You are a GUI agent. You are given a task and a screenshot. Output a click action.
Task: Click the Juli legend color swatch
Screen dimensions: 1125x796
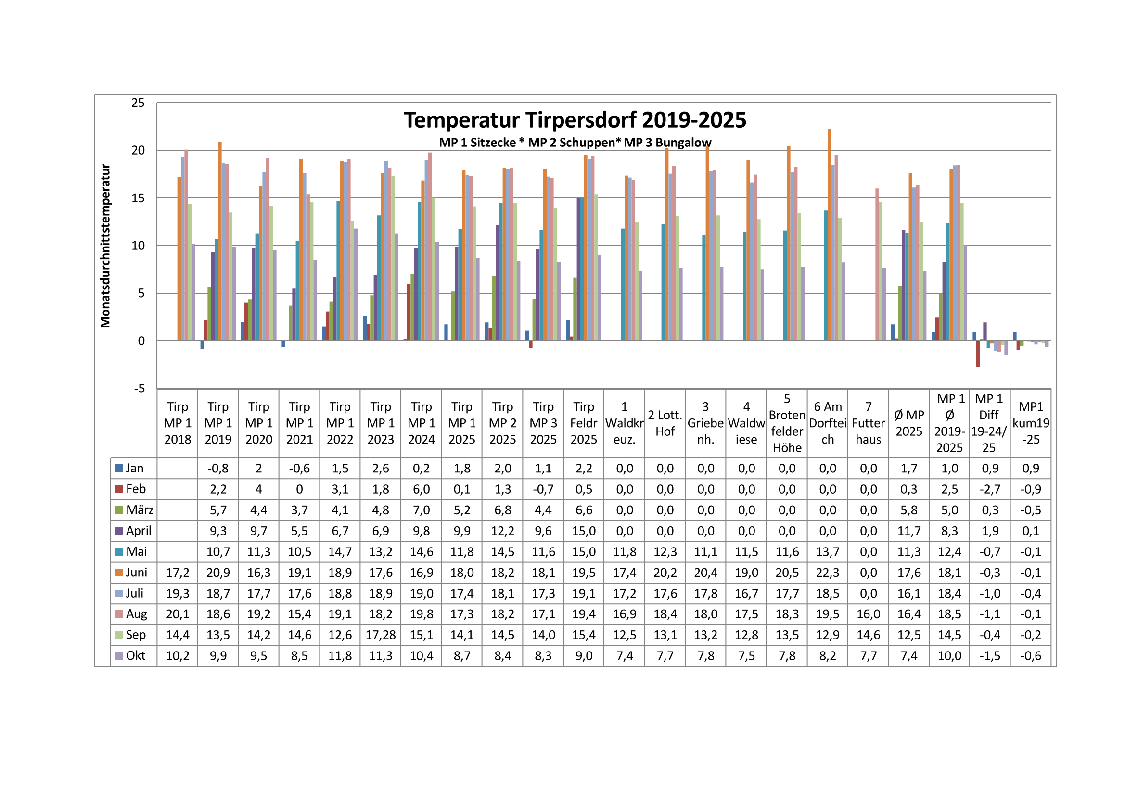[119, 593]
